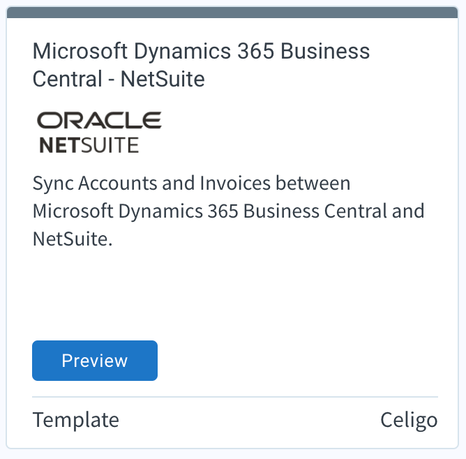Click the NETSUITE wordmark beneath ORACLE
Viewport: 466px width, 459px height.
click(x=89, y=145)
